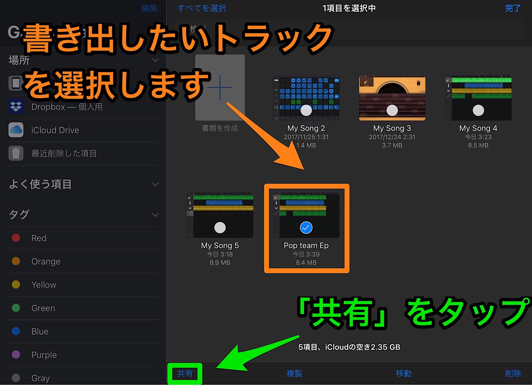This screenshot has height=385, width=532.
Task: Tap the 複製 button
Action: pyautogui.click(x=294, y=374)
